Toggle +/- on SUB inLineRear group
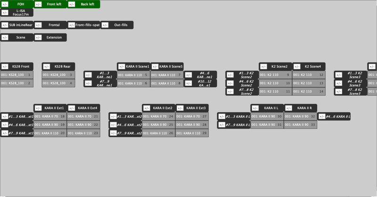377x197 pixels. pos(5,25)
